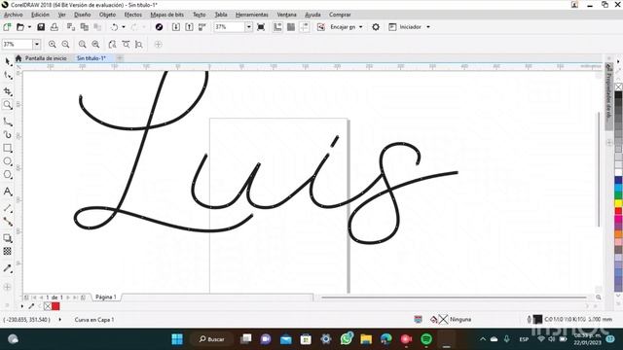The height and width of the screenshot is (350, 623).
Task: Open Windows Start menu
Action: click(x=177, y=339)
